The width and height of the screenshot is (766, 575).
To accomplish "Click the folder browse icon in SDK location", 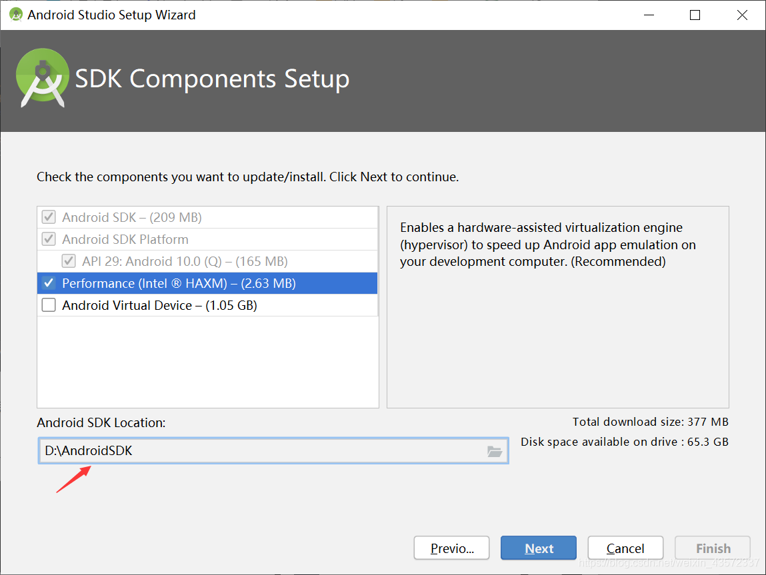I will point(495,452).
